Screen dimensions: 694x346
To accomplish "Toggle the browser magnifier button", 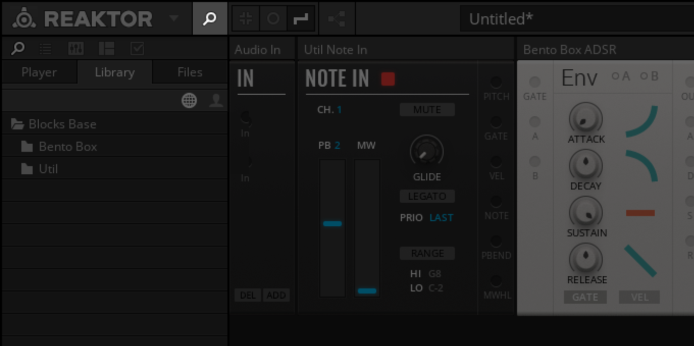I will coord(210,19).
